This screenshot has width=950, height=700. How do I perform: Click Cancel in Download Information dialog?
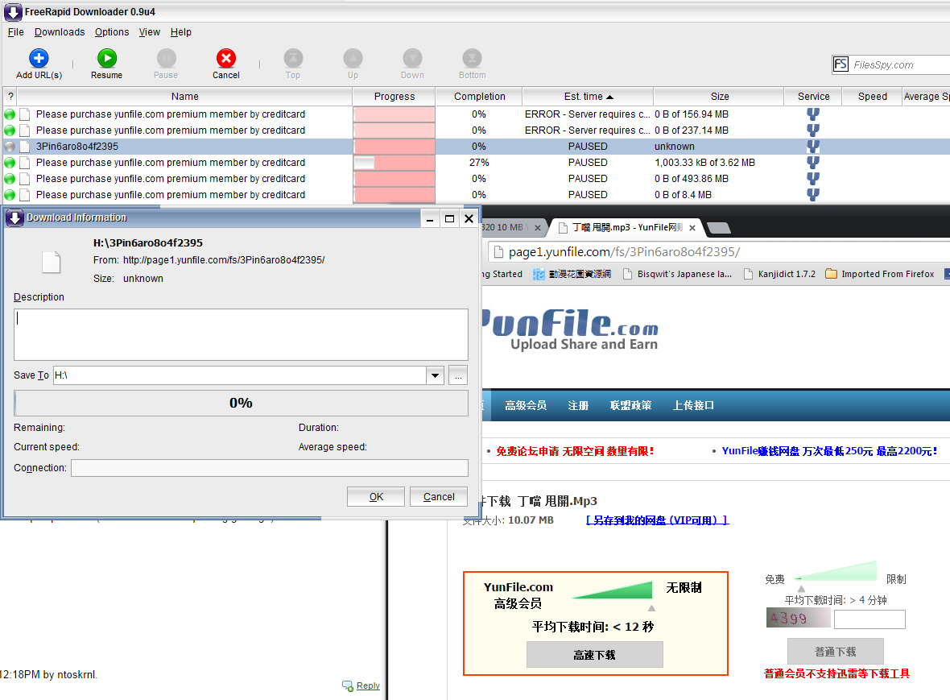tap(439, 497)
